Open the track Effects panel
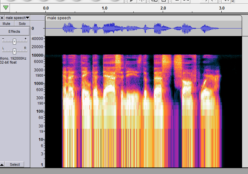Viewport: 248px width, 174px height. 14,31
